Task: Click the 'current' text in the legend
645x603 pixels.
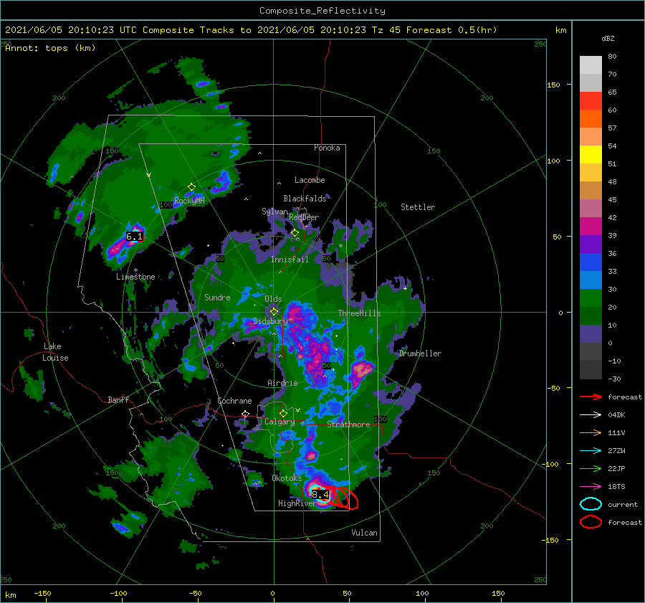Action: [x=623, y=504]
